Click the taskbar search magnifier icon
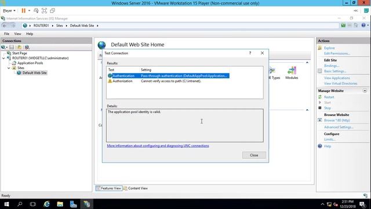Viewport: 371px width, 209px height. tap(20, 204)
